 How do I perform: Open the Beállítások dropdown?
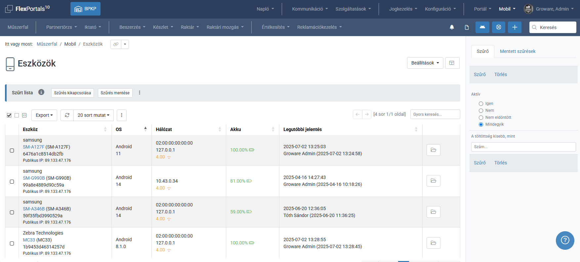click(425, 63)
